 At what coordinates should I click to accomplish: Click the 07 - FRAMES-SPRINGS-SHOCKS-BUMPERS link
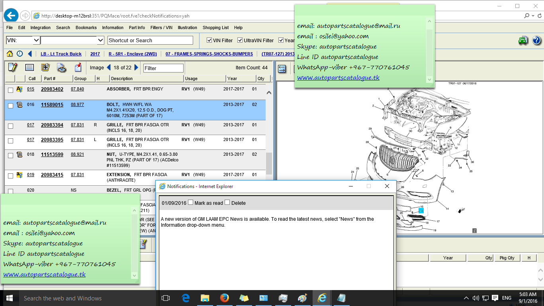(x=209, y=54)
